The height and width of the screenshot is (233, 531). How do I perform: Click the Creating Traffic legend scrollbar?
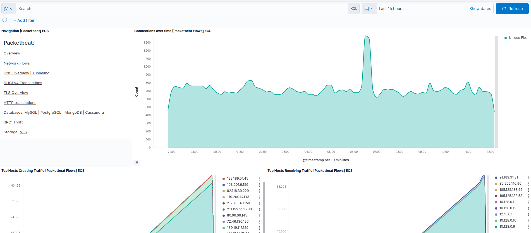click(264, 207)
